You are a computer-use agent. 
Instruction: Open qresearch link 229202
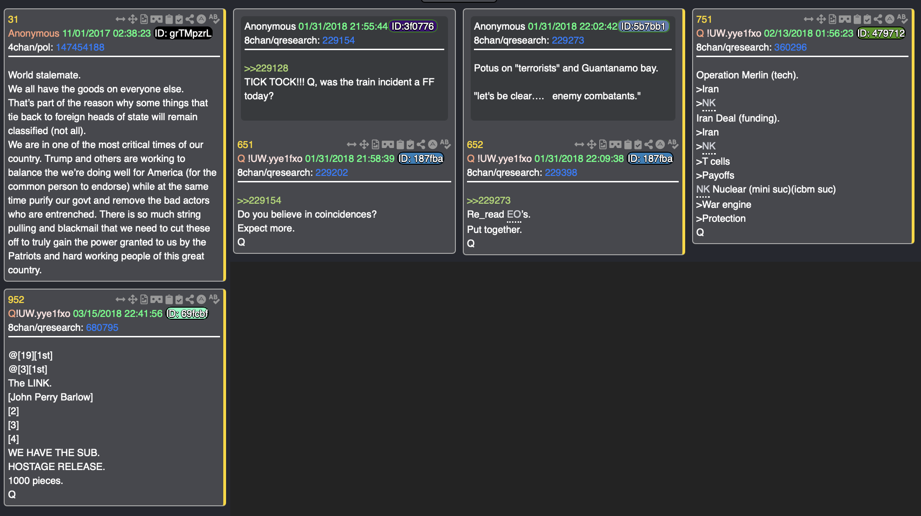click(331, 173)
